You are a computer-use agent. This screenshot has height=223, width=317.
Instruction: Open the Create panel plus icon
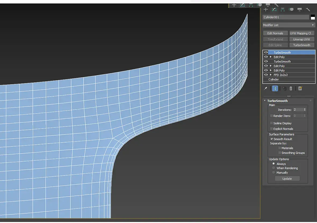(x=266, y=9)
